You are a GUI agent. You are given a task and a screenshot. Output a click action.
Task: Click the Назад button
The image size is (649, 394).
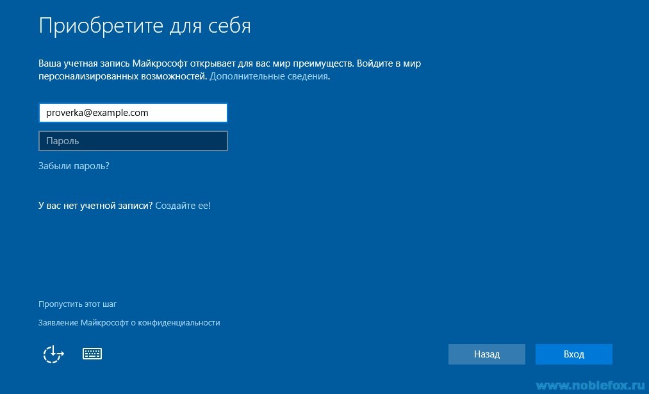coord(487,354)
